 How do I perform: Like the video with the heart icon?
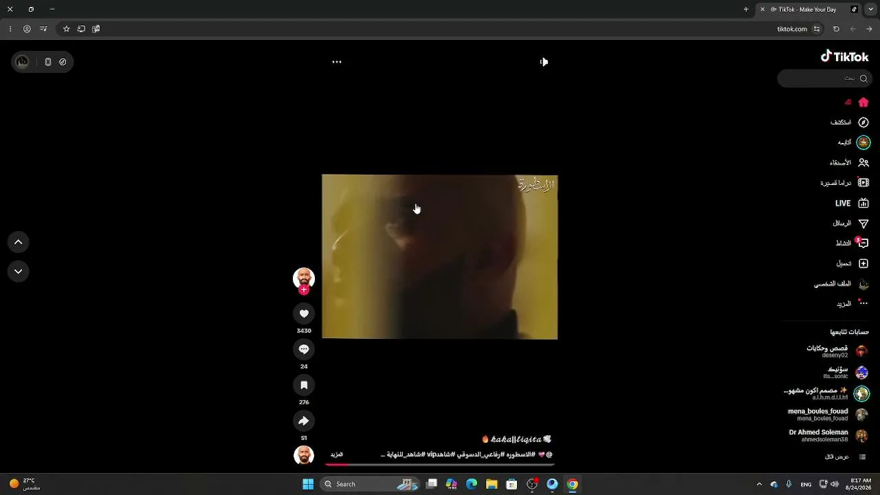304,313
